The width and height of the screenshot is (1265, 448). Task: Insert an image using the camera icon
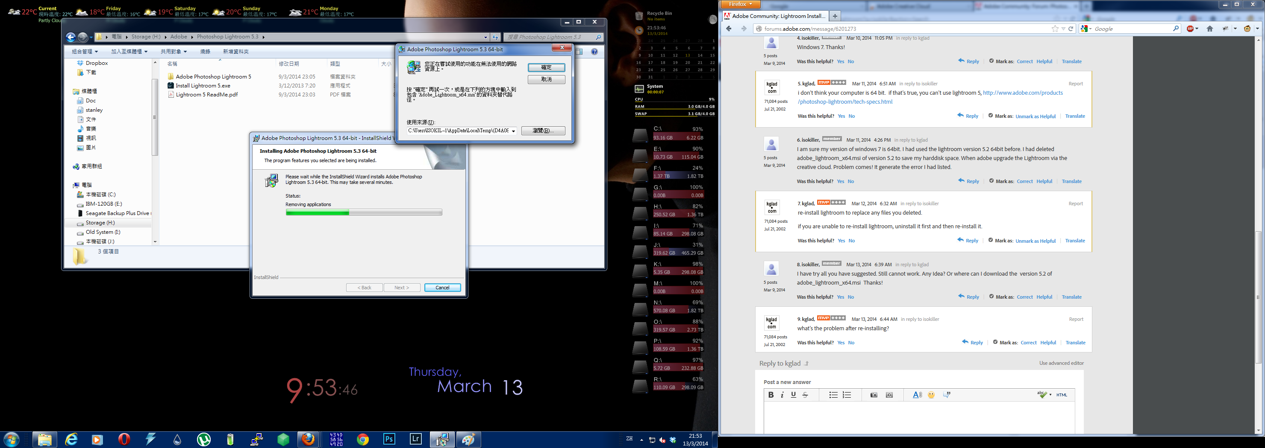coord(874,395)
